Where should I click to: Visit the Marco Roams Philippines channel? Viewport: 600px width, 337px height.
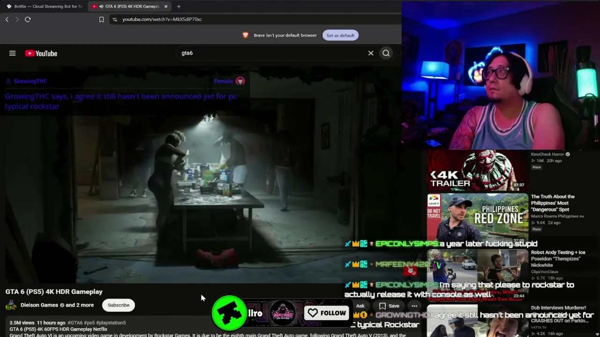(555, 216)
